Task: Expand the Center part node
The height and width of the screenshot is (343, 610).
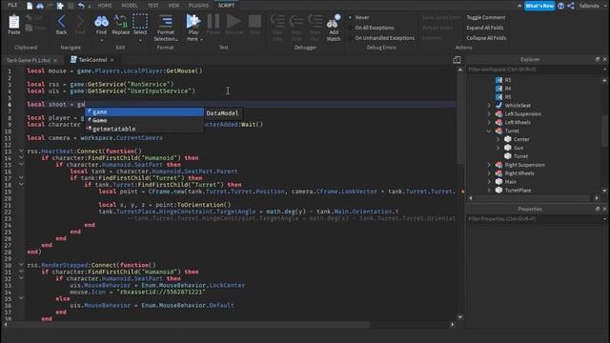Action: pyautogui.click(x=498, y=139)
